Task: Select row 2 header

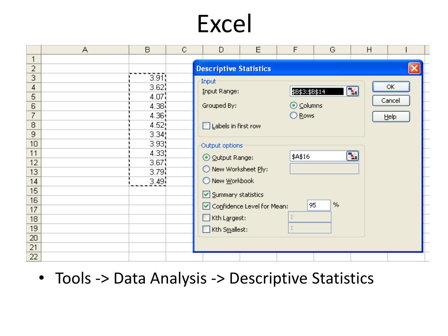Action: [x=33, y=69]
